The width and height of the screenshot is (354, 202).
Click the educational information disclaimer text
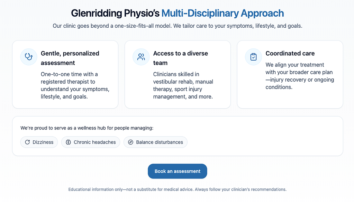(x=177, y=190)
